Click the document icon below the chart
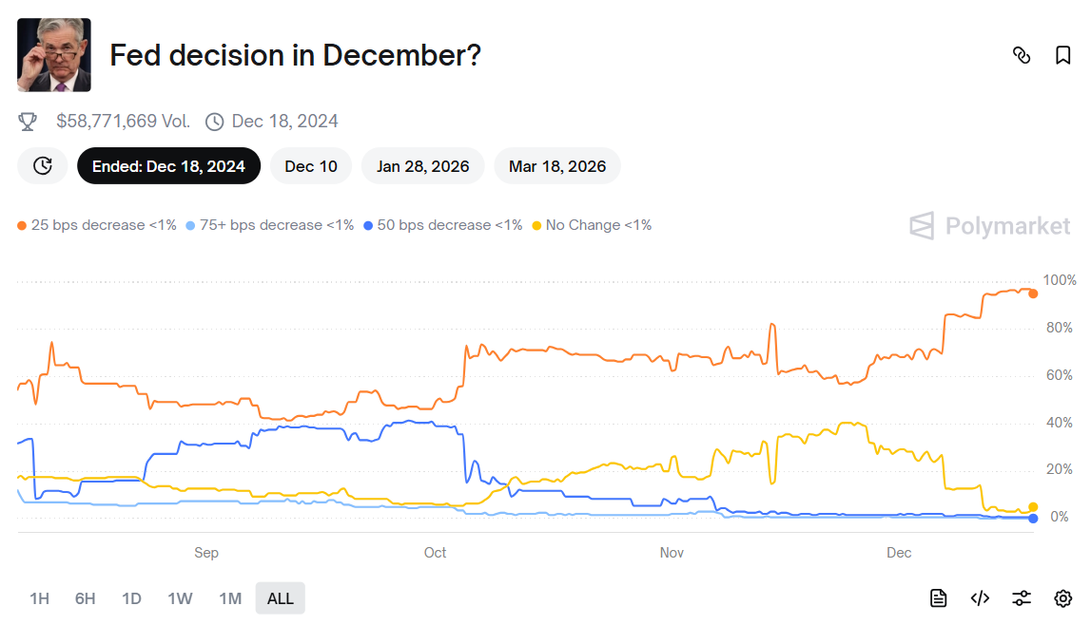The height and width of the screenshot is (625, 1091). (939, 597)
